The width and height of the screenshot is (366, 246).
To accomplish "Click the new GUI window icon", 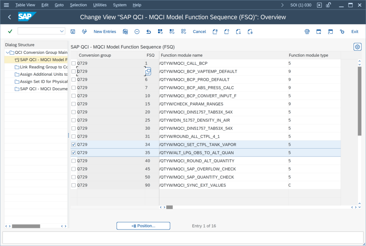I will (x=318, y=32).
